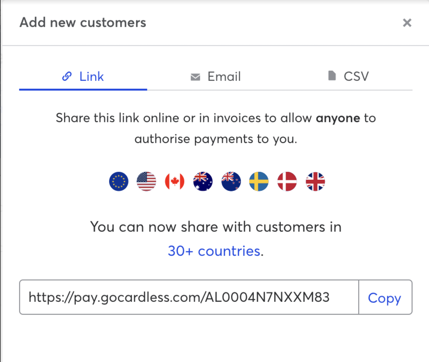429x362 pixels.
Task: Click into the pay.gocardless.com URL field
Action: [x=189, y=297]
